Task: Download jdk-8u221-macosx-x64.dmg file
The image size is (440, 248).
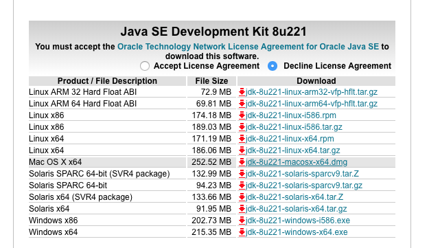Action: (297, 162)
